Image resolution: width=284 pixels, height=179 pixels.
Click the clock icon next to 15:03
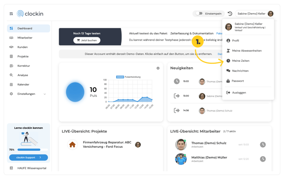click(177, 81)
